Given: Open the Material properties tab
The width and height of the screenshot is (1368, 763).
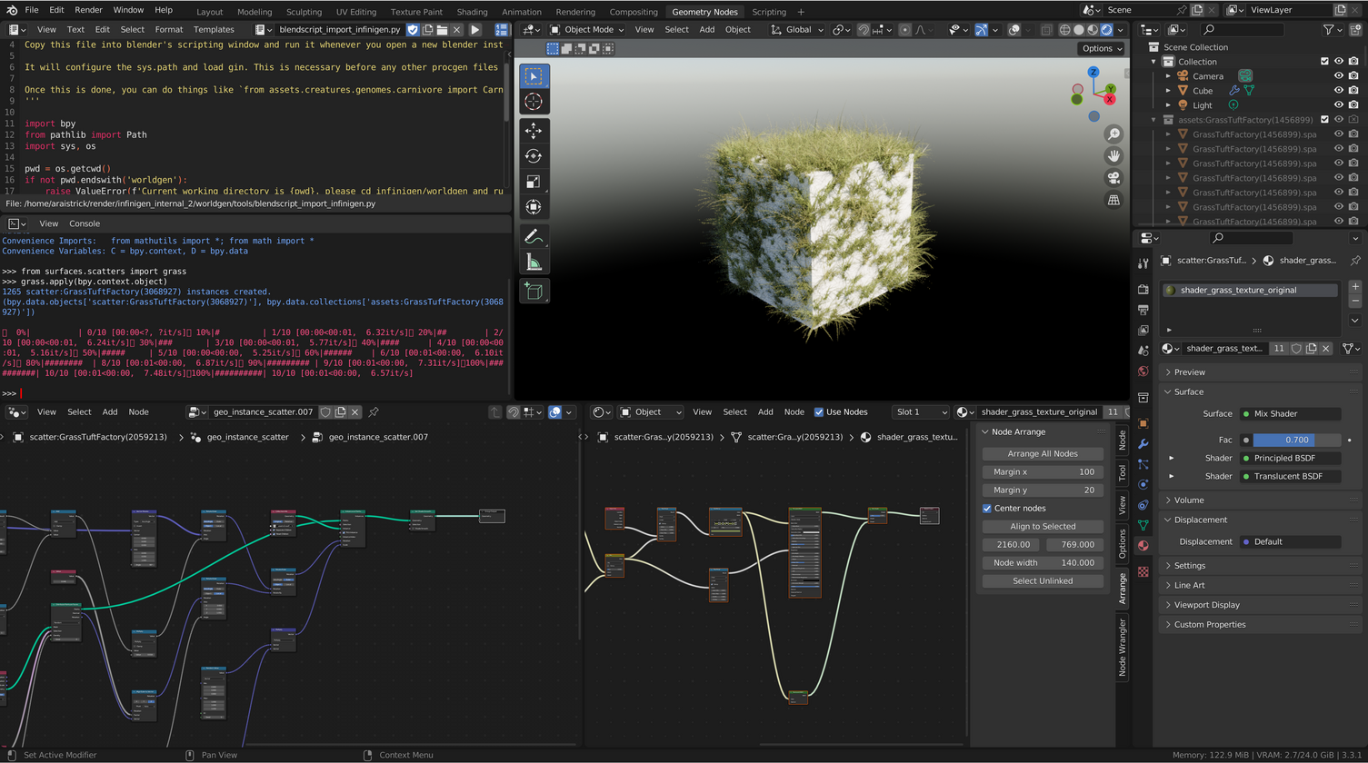Looking at the screenshot, I should (1143, 546).
